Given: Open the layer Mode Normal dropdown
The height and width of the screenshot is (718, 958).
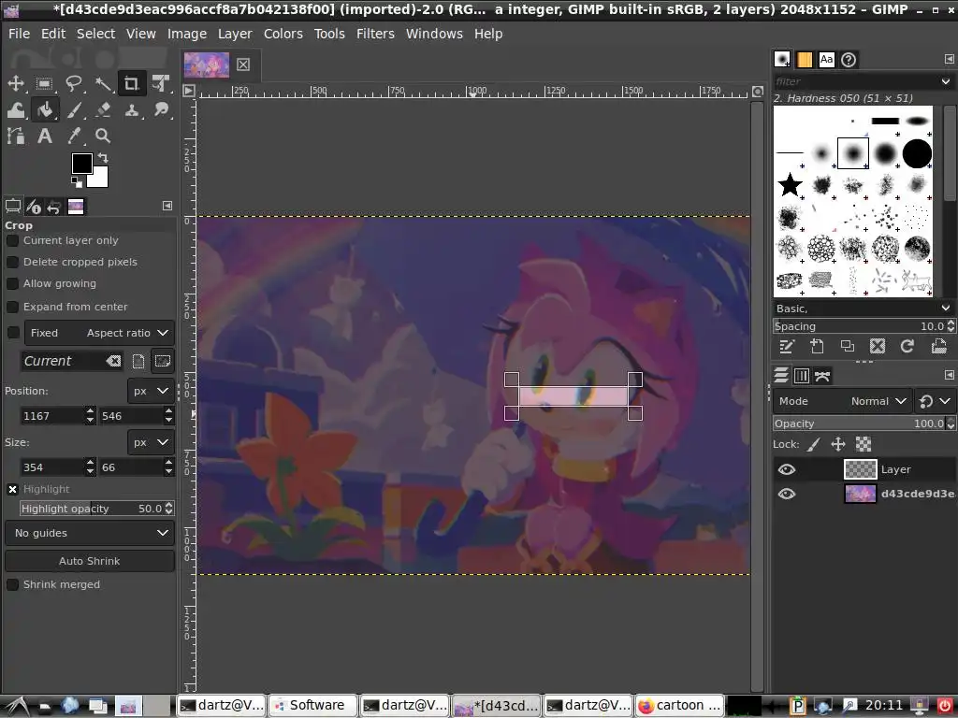Looking at the screenshot, I should tap(843, 401).
